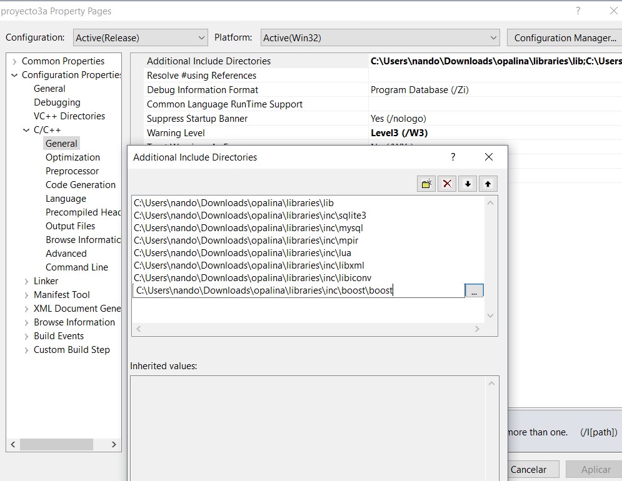Open the Configuration dropdown Active(Release)
Viewport: 622px width, 481px height.
pyautogui.click(x=141, y=37)
